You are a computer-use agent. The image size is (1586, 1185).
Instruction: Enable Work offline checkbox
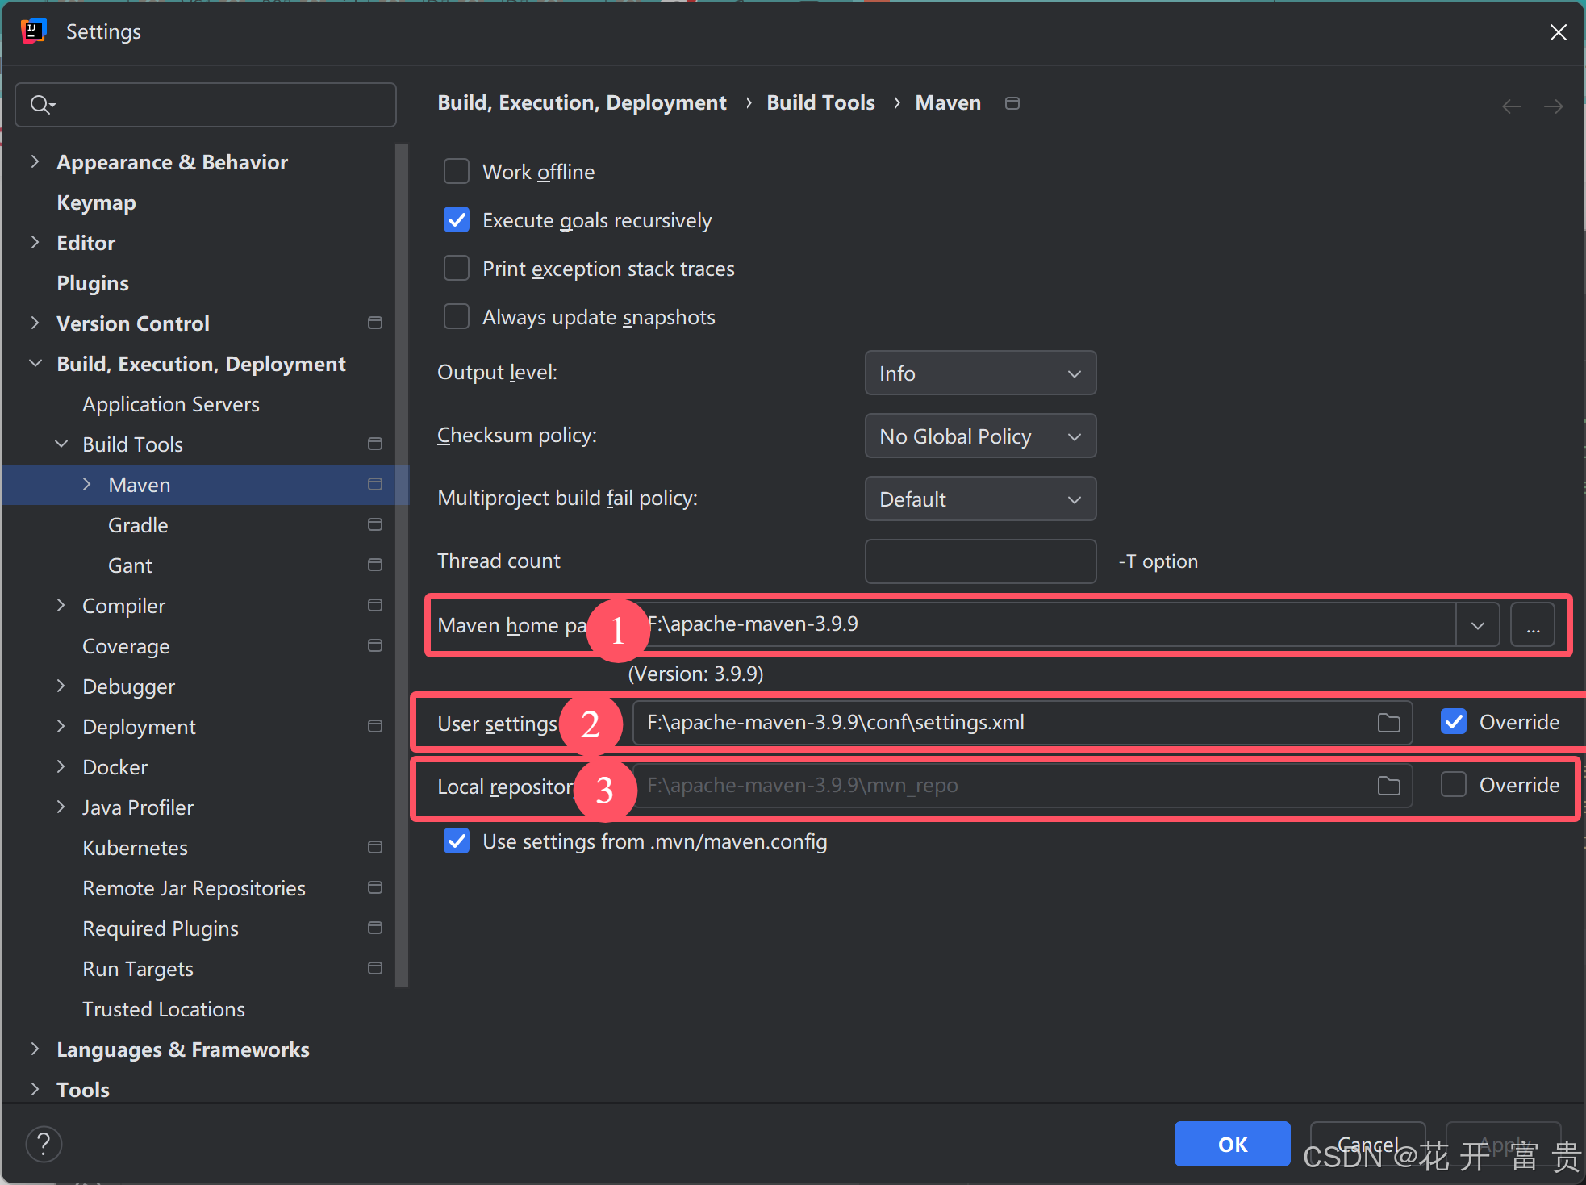click(x=457, y=172)
